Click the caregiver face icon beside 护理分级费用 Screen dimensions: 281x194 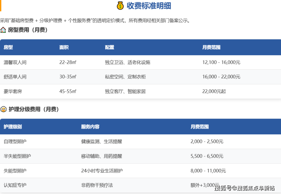(3, 109)
